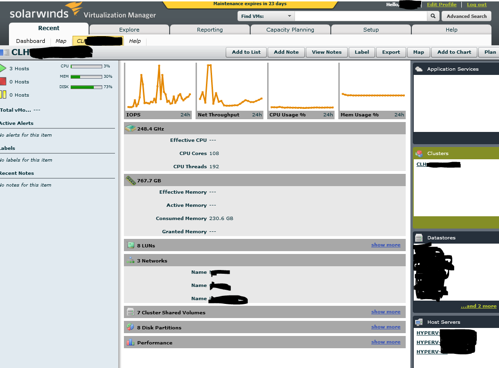This screenshot has width=499, height=368.
Task: Select the highlighted CLH subtab
Action: point(98,41)
